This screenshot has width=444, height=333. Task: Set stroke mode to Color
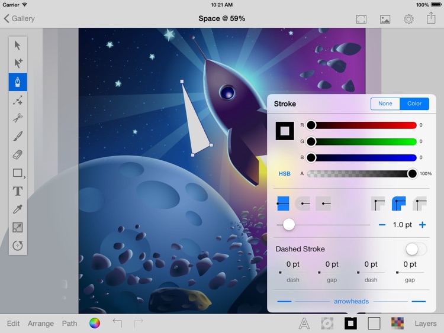(x=414, y=104)
